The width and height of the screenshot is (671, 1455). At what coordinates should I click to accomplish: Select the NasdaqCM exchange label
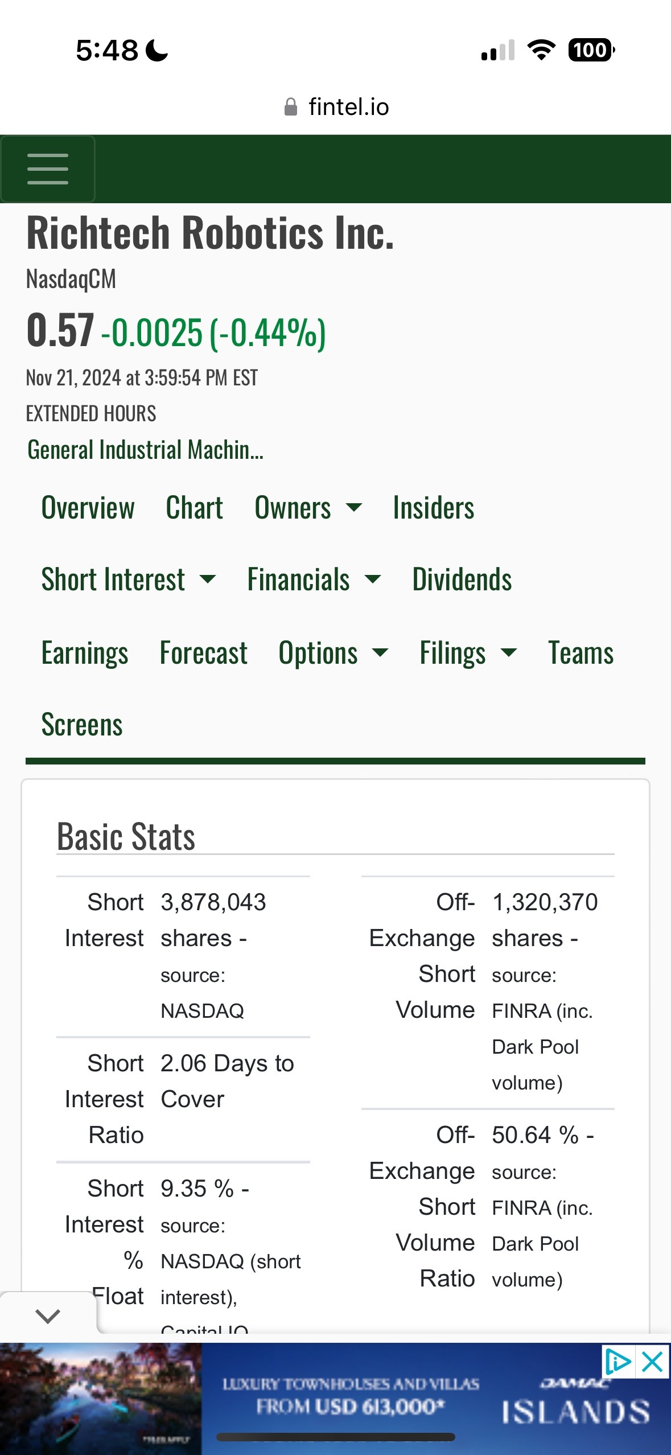click(71, 279)
